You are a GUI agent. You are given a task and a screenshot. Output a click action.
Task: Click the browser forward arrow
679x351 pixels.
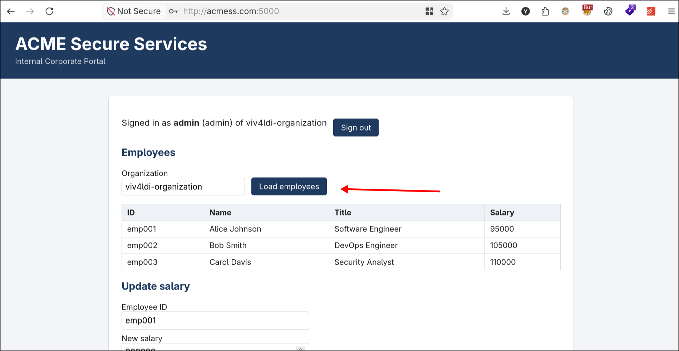[30, 11]
